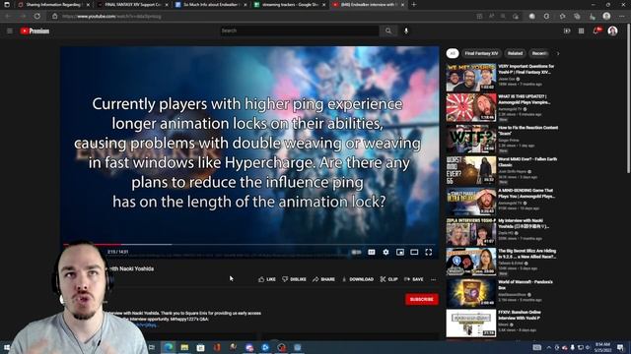The width and height of the screenshot is (631, 354).
Task: Open the taskbar clock and date
Action: tap(602, 347)
